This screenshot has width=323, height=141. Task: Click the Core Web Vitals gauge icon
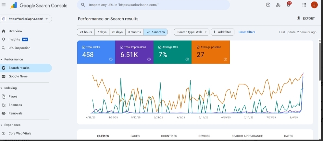click(3, 134)
